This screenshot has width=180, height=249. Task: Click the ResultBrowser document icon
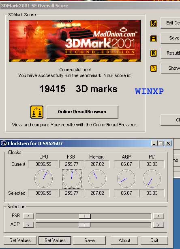(154, 53)
